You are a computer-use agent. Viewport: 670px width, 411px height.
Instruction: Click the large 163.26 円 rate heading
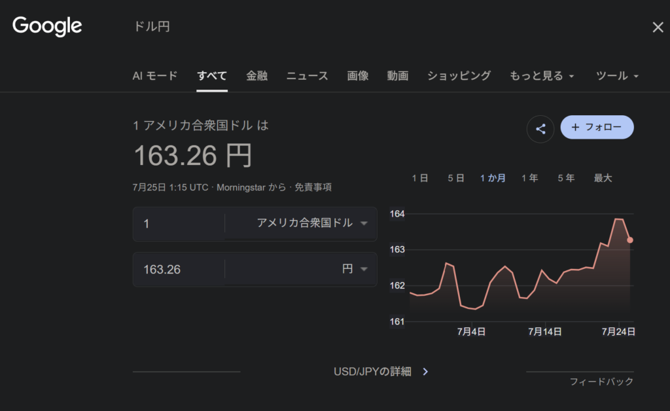click(193, 156)
